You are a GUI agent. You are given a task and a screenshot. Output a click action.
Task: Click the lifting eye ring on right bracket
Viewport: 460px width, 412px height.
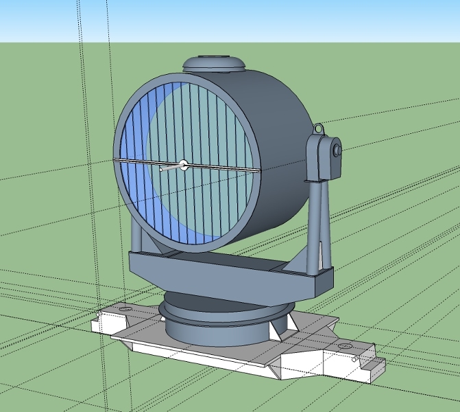tap(318, 128)
